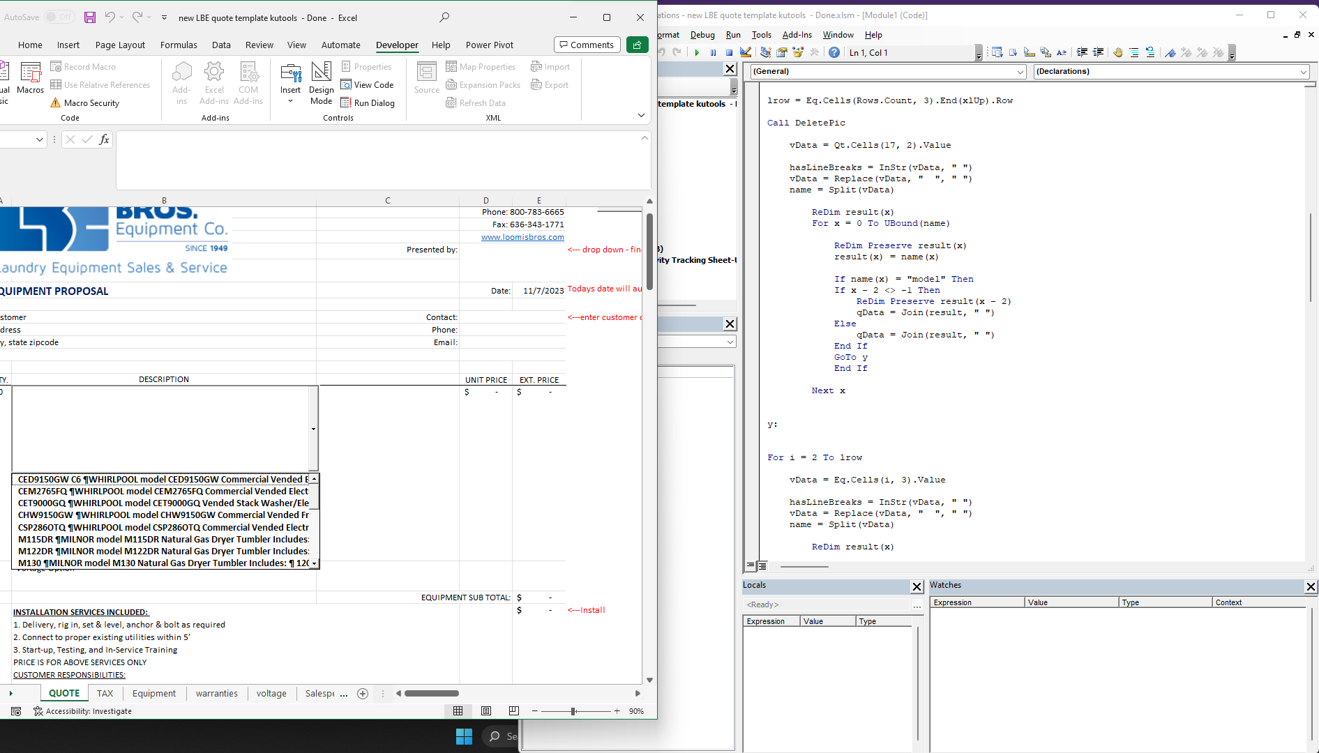Viewport: 1319px width, 753px height.
Task: Toggle Excel Design Mode in Controls group
Action: click(321, 83)
